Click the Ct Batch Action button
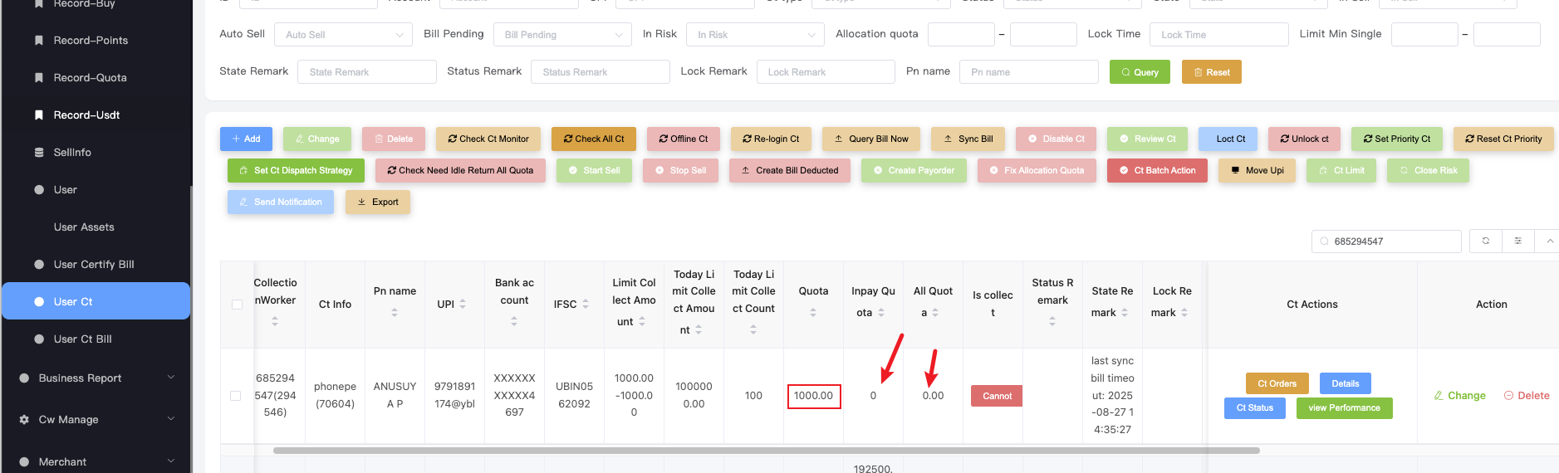The width and height of the screenshot is (1559, 473). (1157, 171)
